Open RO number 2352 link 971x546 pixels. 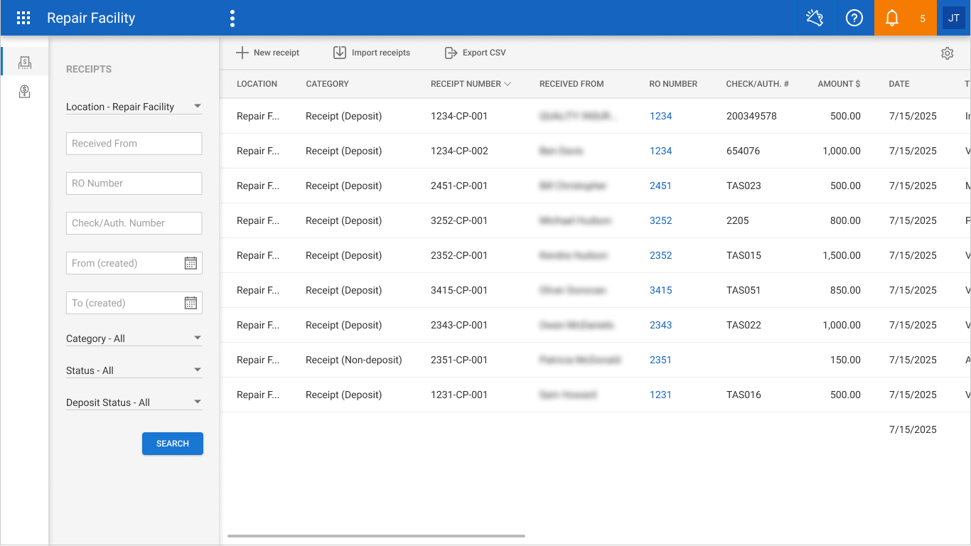[x=660, y=255]
